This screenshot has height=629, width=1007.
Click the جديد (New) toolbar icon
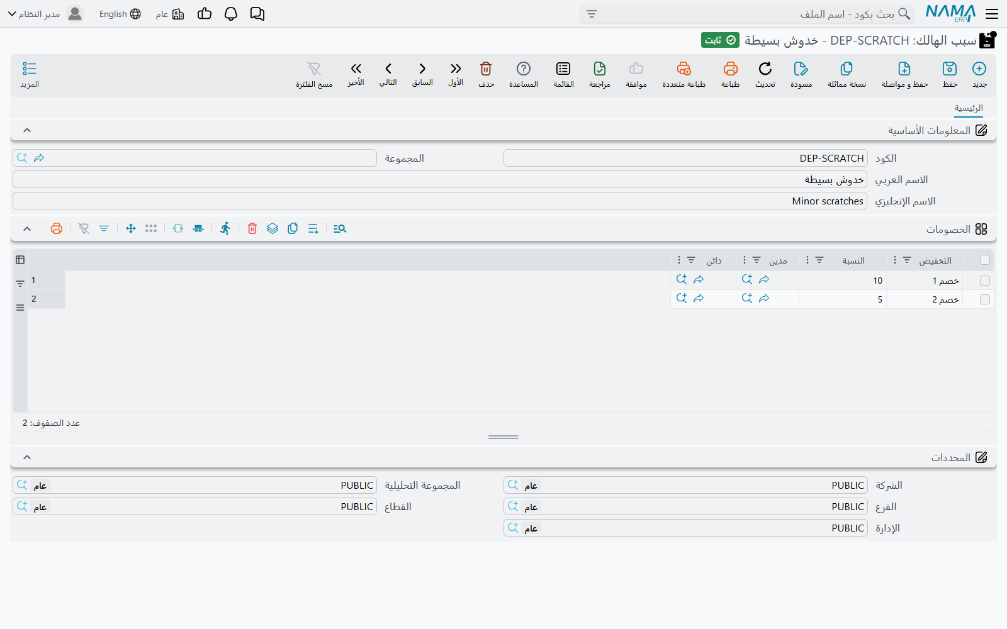tap(979, 69)
